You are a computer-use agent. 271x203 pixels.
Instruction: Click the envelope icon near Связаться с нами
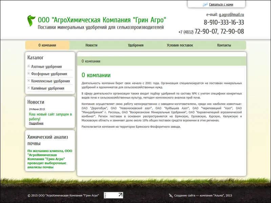pos(205,4)
